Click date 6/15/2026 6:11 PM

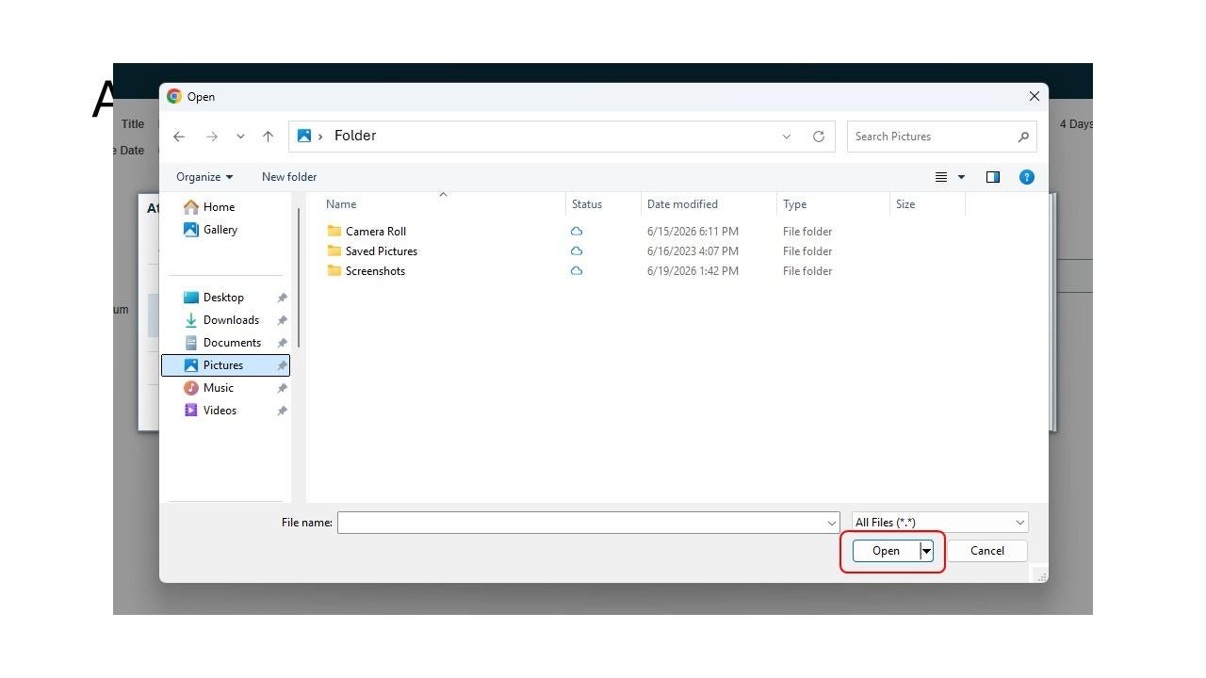(693, 232)
